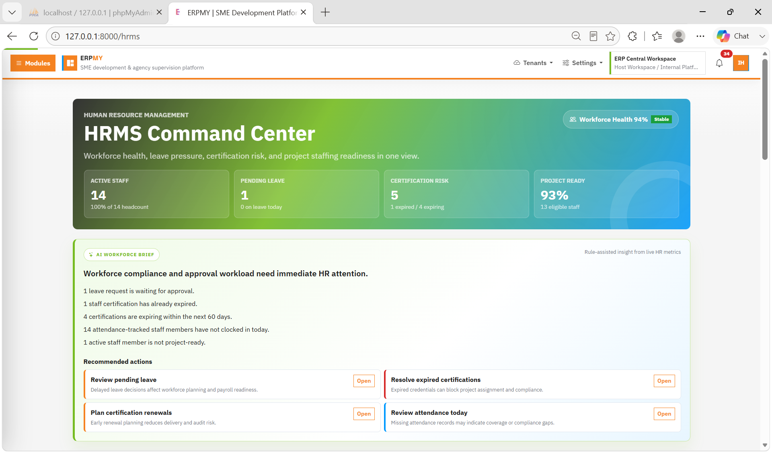The image size is (772, 453).
Task: Click 'Rule-assisted insight from live HR metrics'
Action: [632, 252]
